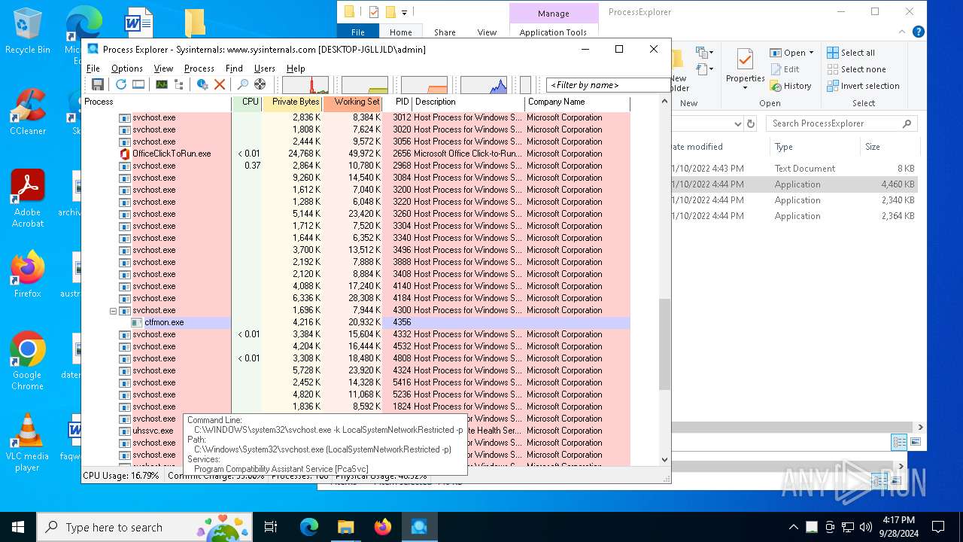Click the Select all icon in Explorer ribbon
963x542 pixels.
(x=833, y=53)
